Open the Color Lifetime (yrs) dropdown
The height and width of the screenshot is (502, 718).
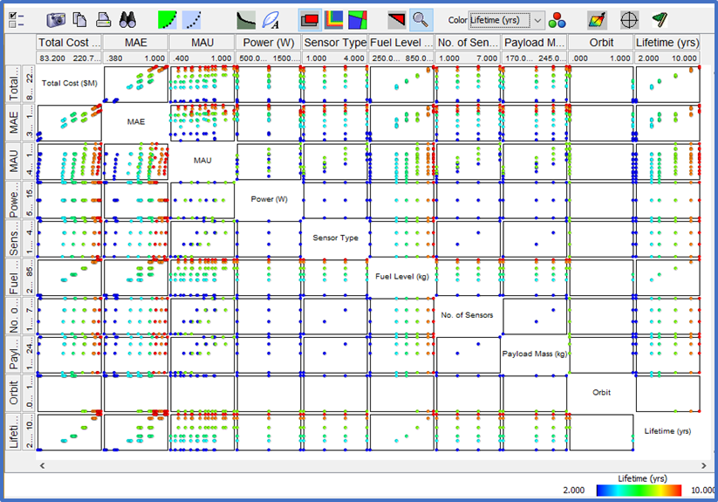click(x=506, y=19)
